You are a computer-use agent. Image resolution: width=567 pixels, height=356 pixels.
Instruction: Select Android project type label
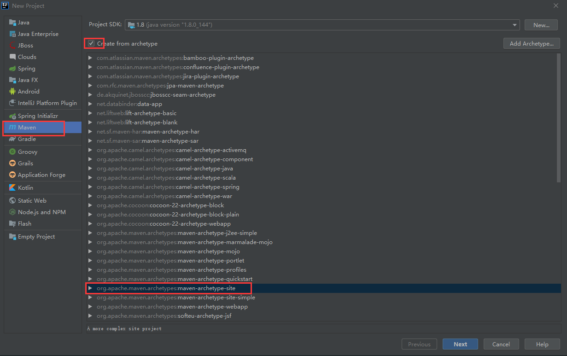pyautogui.click(x=29, y=92)
